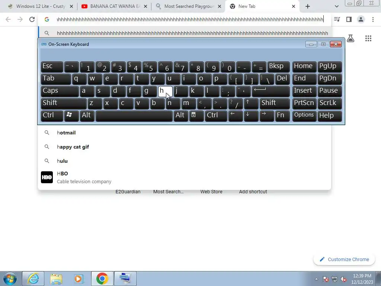The image size is (381, 286).
Task: Go back using the browser back arrow
Action: 8,19
